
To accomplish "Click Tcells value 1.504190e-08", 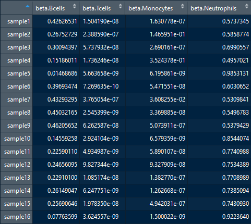I will point(101,21).
